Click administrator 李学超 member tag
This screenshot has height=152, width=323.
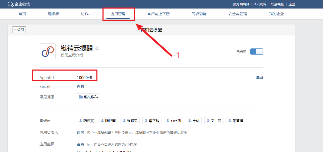pyautogui.click(x=152, y=121)
